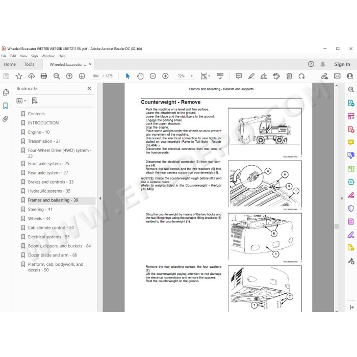Open the Edit menu
Image resolution: width=357 pixels, height=357 pixels.
click(x=13, y=56)
